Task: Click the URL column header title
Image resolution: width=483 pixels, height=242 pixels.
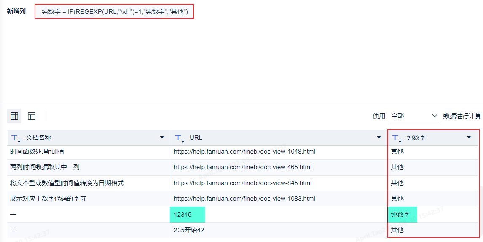Action: 196,138
